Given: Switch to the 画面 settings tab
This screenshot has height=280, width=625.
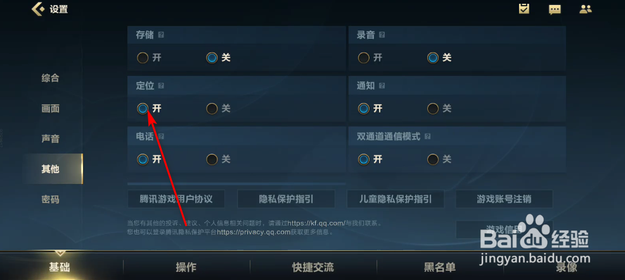Looking at the screenshot, I should 50,108.
